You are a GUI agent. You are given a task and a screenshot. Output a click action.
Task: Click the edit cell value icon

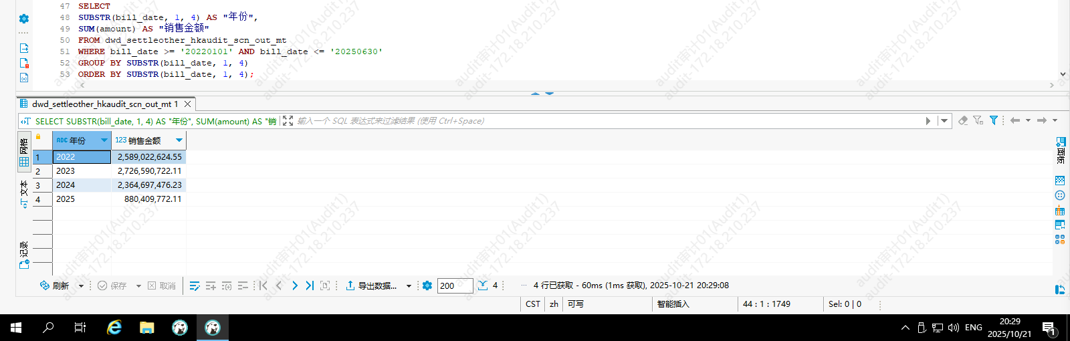click(195, 286)
